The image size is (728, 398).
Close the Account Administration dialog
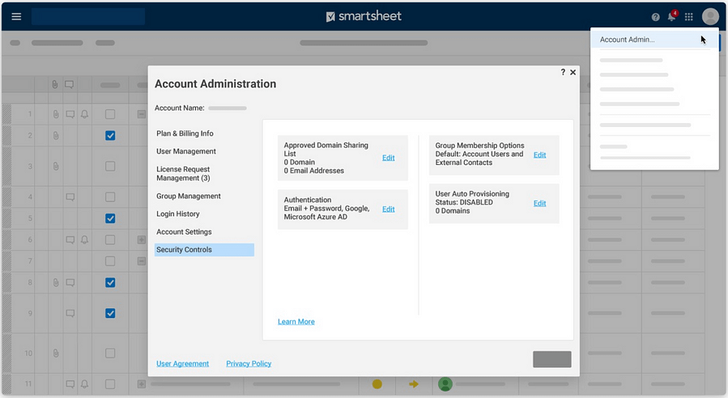point(573,72)
